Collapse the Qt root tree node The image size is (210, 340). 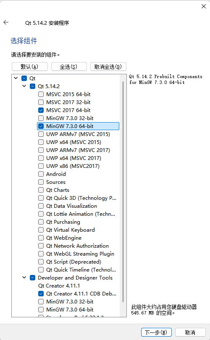pos(16,78)
